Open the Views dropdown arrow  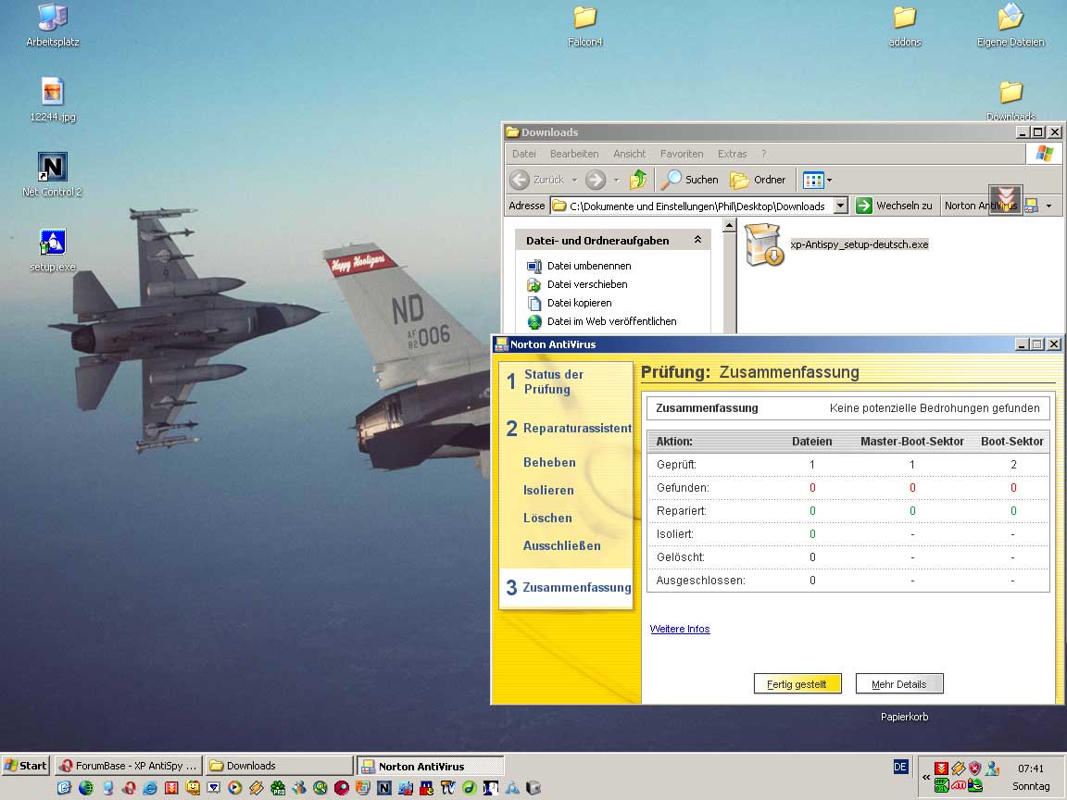click(x=830, y=180)
